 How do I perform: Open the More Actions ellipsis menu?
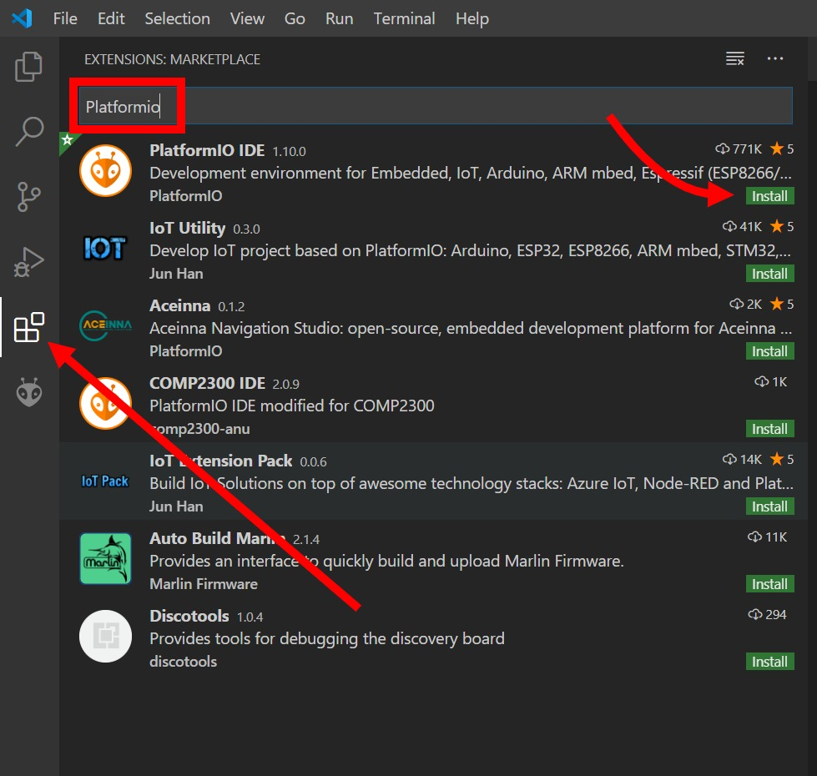(x=774, y=58)
